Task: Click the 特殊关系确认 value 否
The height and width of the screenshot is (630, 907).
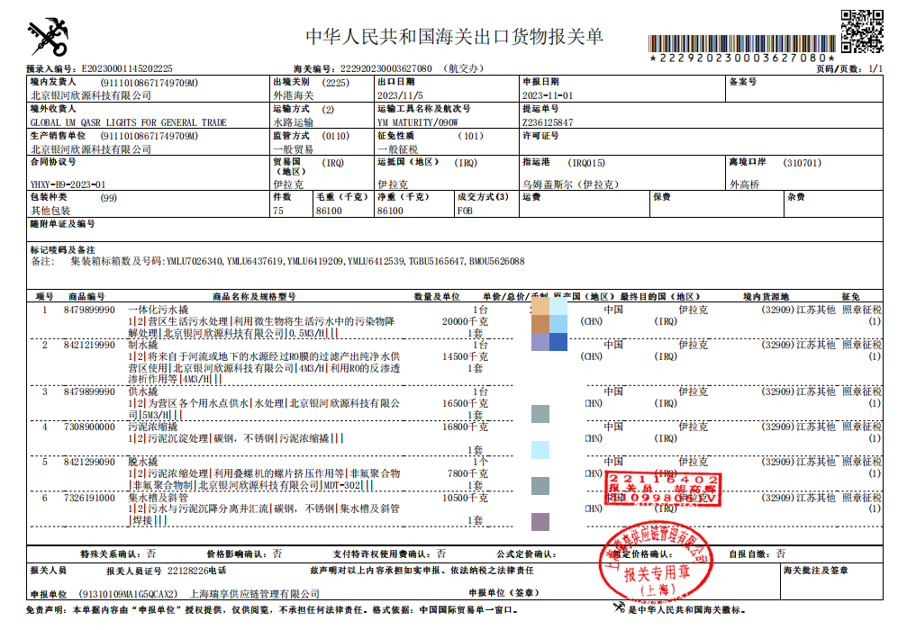Action: [x=151, y=553]
